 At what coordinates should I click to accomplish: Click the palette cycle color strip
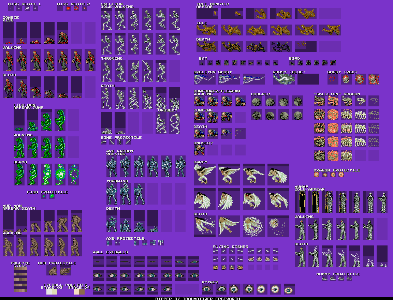pos(20,280)
